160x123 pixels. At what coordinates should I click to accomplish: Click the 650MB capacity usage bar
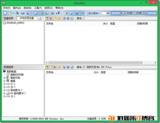point(134,13)
